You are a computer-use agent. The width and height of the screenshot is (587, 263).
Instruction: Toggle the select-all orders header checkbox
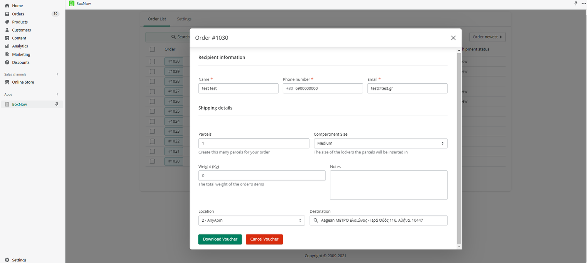pos(152,49)
